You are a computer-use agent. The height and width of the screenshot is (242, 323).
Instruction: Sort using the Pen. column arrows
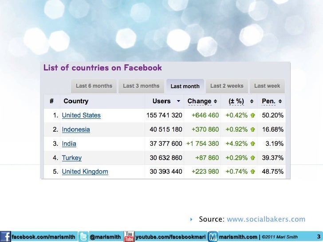280,101
